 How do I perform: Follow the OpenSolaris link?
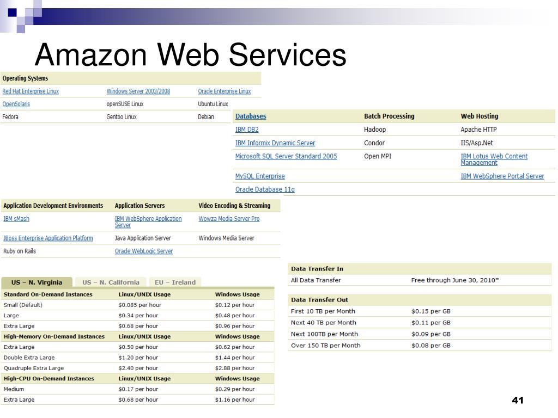click(x=16, y=104)
